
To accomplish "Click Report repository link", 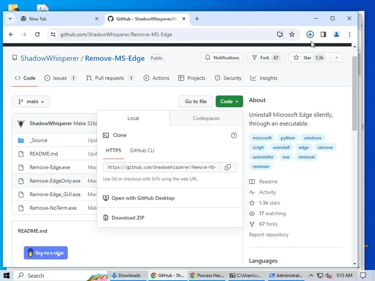I will [269, 235].
